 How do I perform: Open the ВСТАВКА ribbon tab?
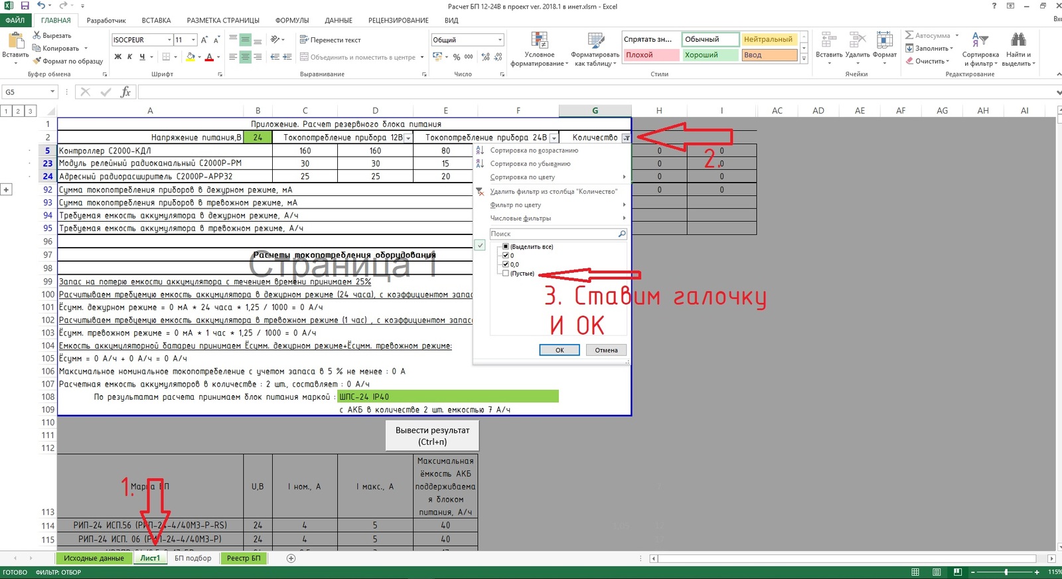coord(156,21)
